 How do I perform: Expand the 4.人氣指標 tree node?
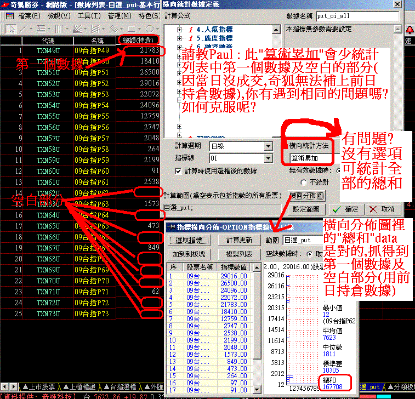coord(180,29)
